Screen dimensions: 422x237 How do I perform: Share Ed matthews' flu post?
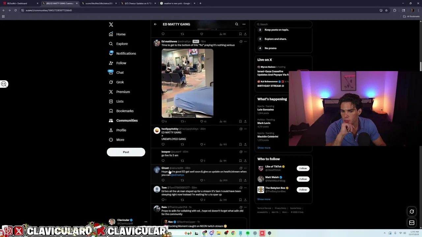click(x=245, y=121)
